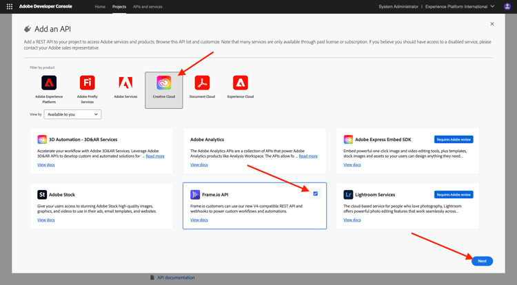
Task: Close the Add an API dialog
Action: (492, 23)
